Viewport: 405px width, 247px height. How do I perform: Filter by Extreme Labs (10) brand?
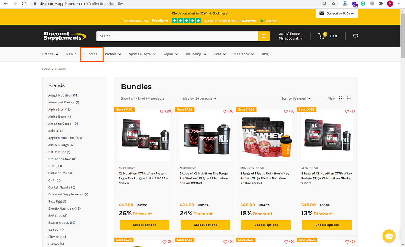(62, 222)
